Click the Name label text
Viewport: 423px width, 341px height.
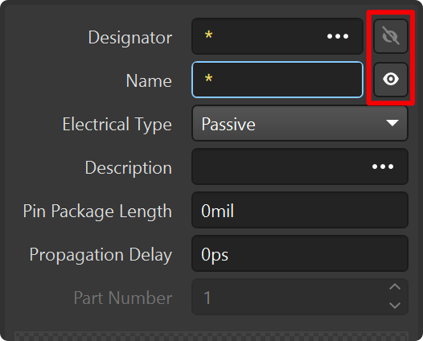[x=149, y=81]
